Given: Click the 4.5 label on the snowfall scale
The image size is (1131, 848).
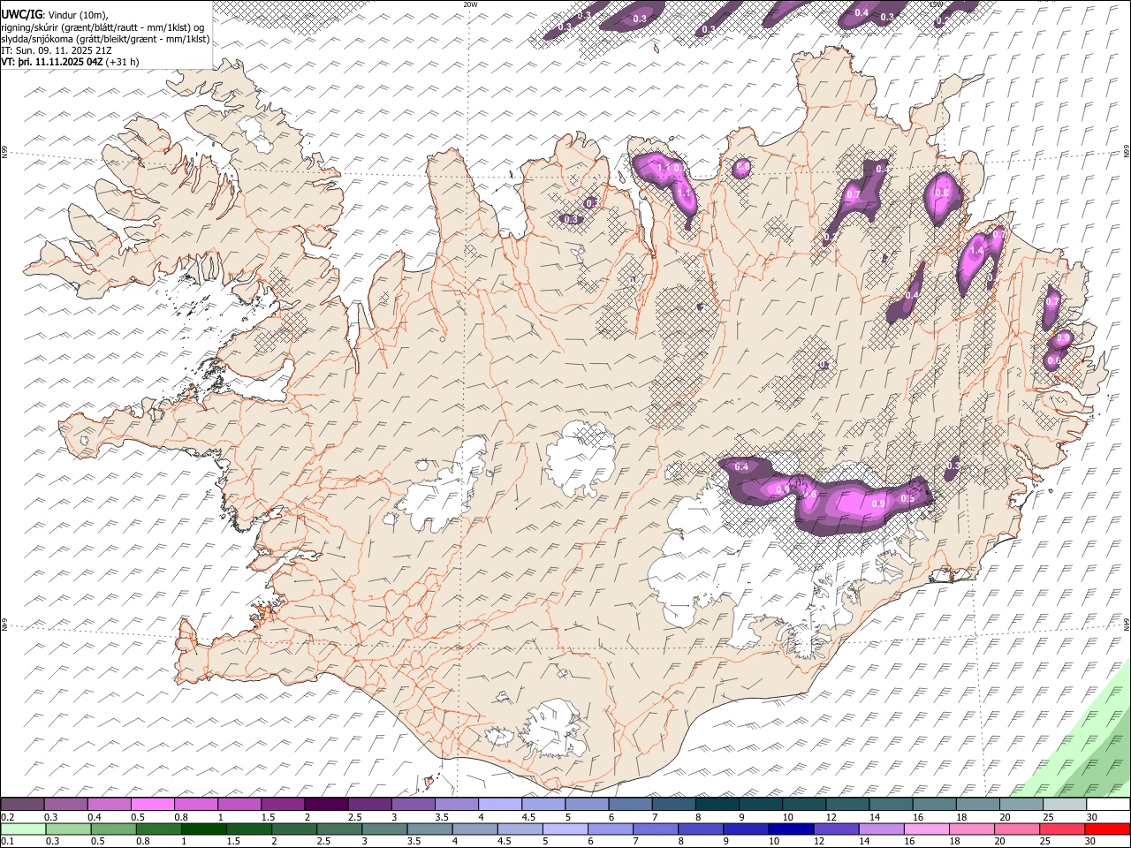Looking at the screenshot, I should tap(528, 817).
